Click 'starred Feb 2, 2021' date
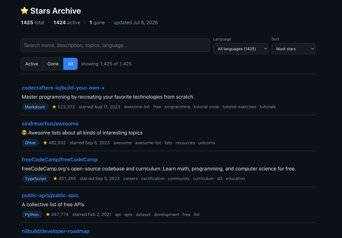The image size is (342, 238). pyautogui.click(x=92, y=214)
